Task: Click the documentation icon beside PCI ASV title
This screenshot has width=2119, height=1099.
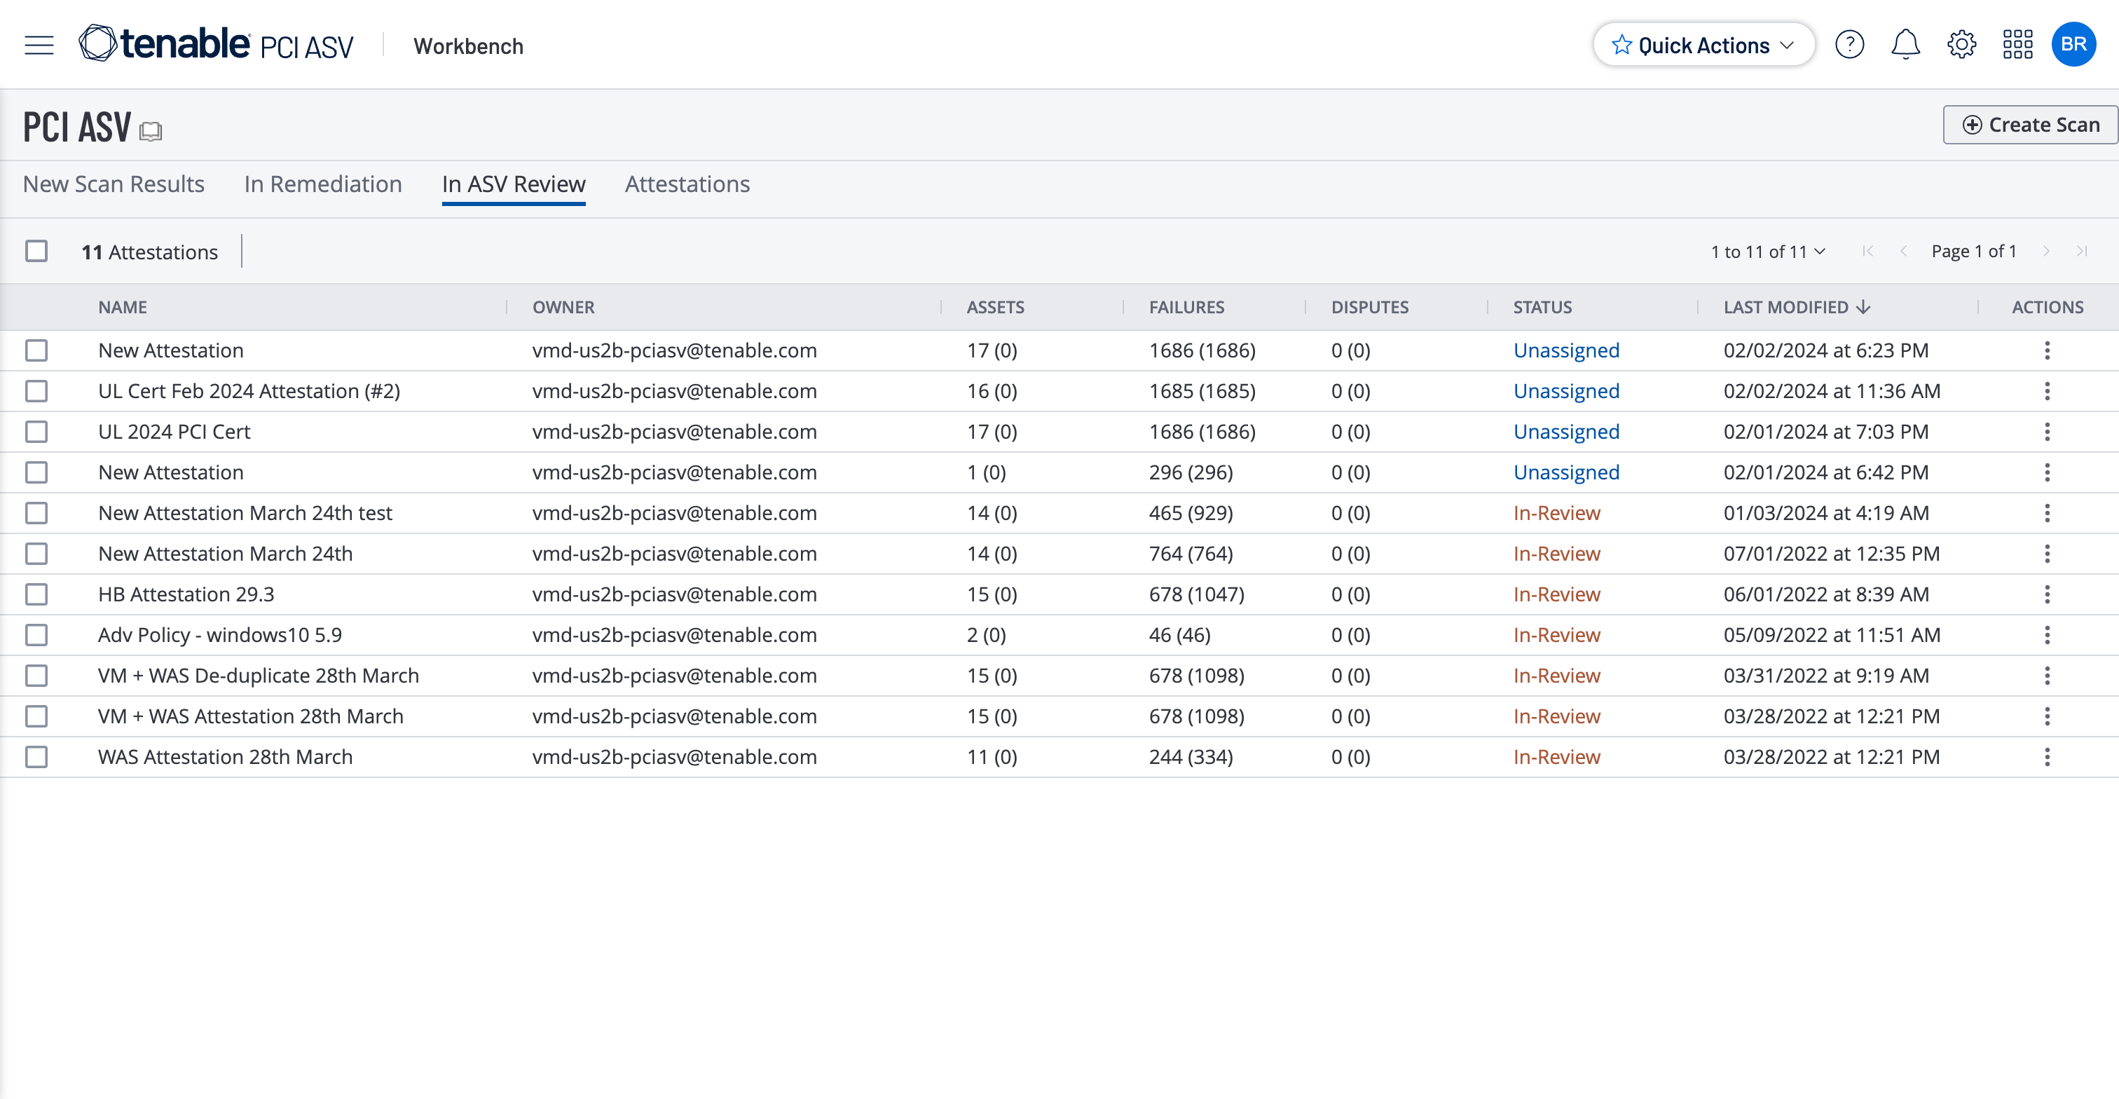Action: click(x=151, y=132)
